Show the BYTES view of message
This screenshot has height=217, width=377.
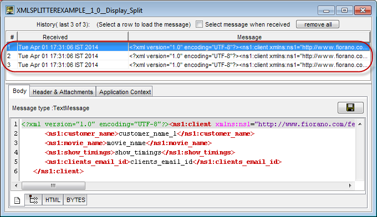(76, 200)
